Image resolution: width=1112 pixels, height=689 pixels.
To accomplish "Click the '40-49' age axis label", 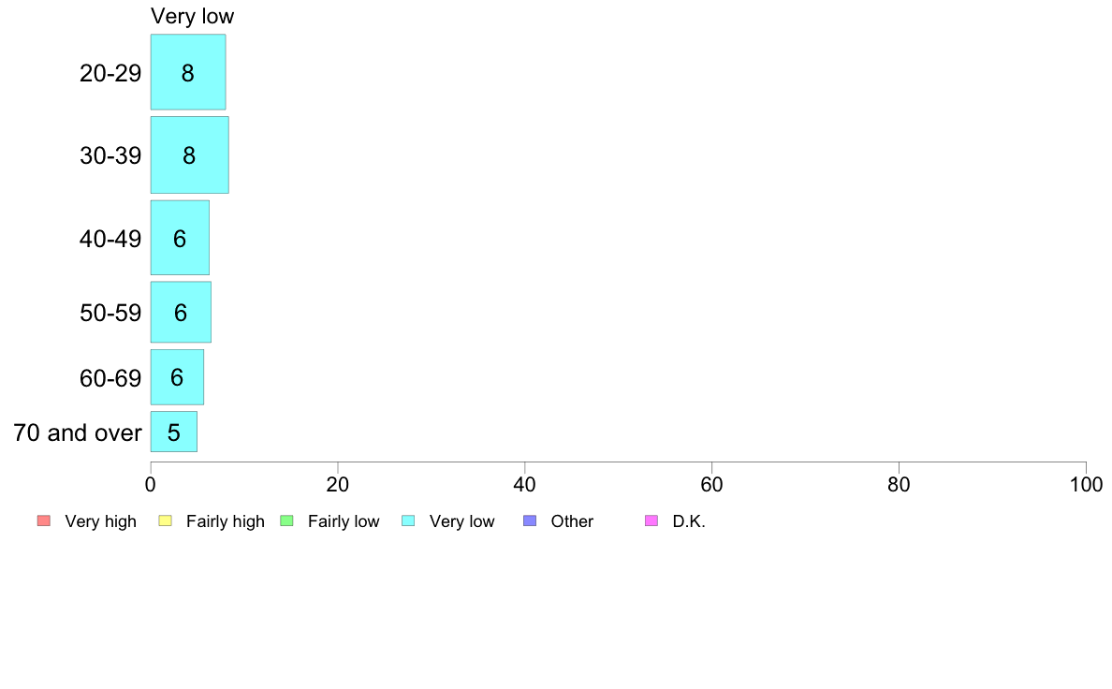I will [x=110, y=239].
